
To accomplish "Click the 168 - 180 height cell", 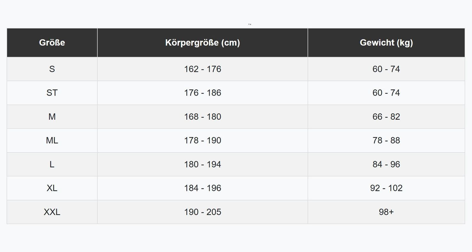I will [202, 117].
